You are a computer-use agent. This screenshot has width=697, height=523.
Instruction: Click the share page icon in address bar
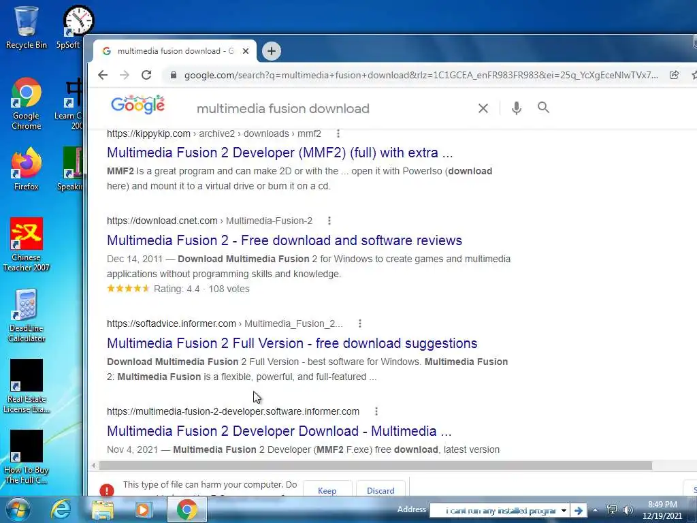pyautogui.click(x=675, y=75)
